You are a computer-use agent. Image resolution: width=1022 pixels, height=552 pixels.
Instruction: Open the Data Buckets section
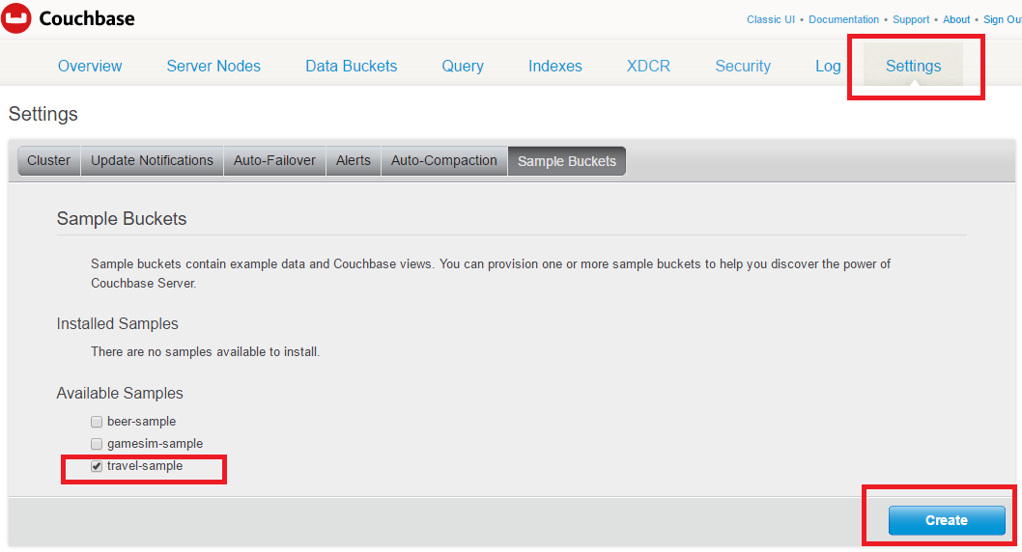click(351, 67)
